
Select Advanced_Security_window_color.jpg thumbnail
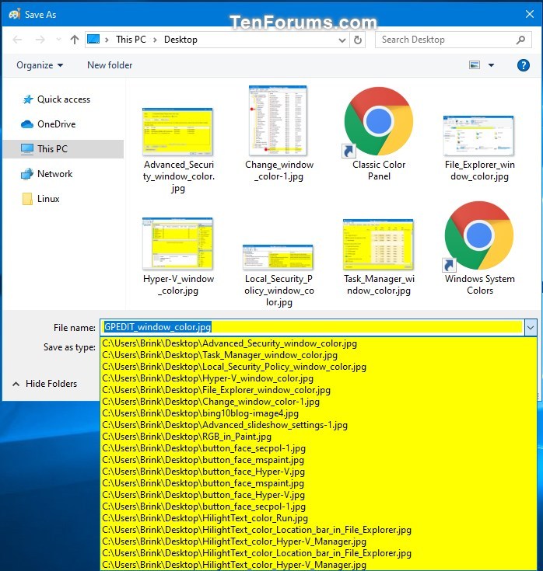click(177, 132)
